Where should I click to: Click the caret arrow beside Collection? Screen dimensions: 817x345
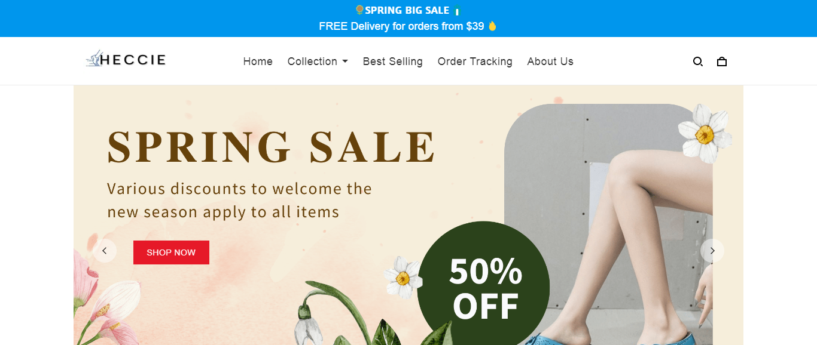click(345, 61)
